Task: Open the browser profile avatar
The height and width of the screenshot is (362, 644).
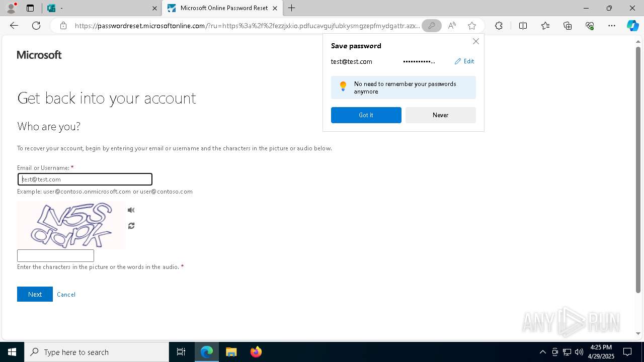Action: (x=11, y=8)
